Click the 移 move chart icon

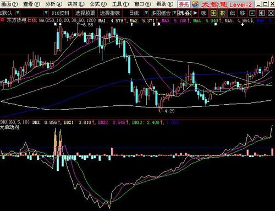pos(242,13)
